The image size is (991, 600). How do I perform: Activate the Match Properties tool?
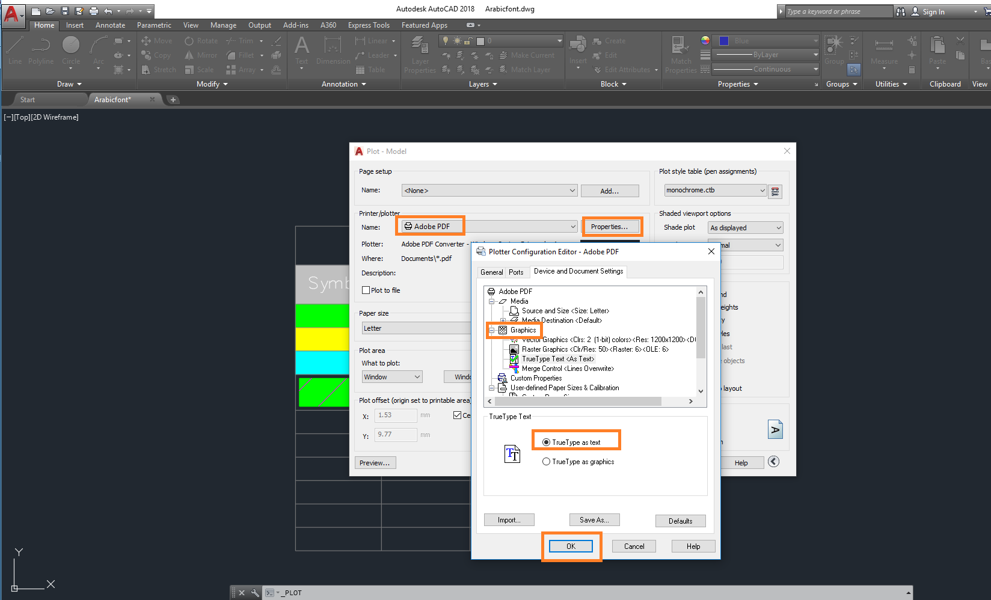680,53
